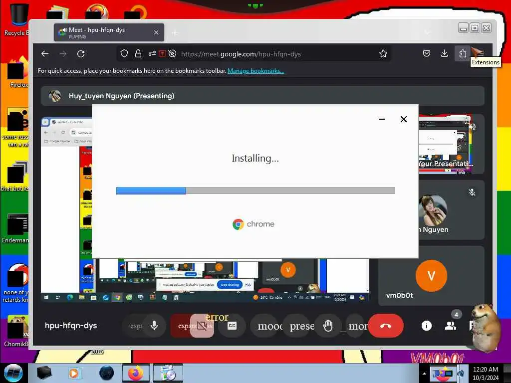Bookmark this page with the star

[x=383, y=54]
